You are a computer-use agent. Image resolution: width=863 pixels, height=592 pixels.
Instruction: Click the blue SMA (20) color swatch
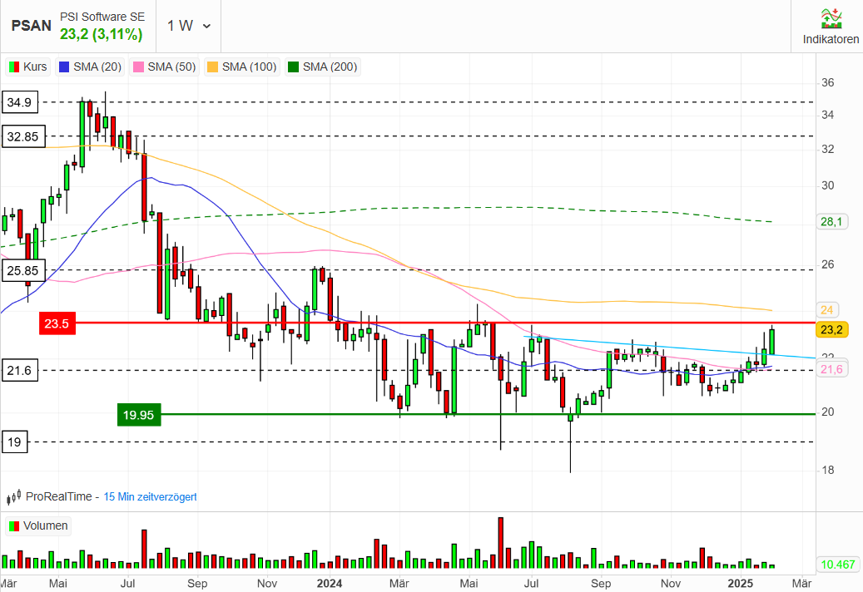64,67
